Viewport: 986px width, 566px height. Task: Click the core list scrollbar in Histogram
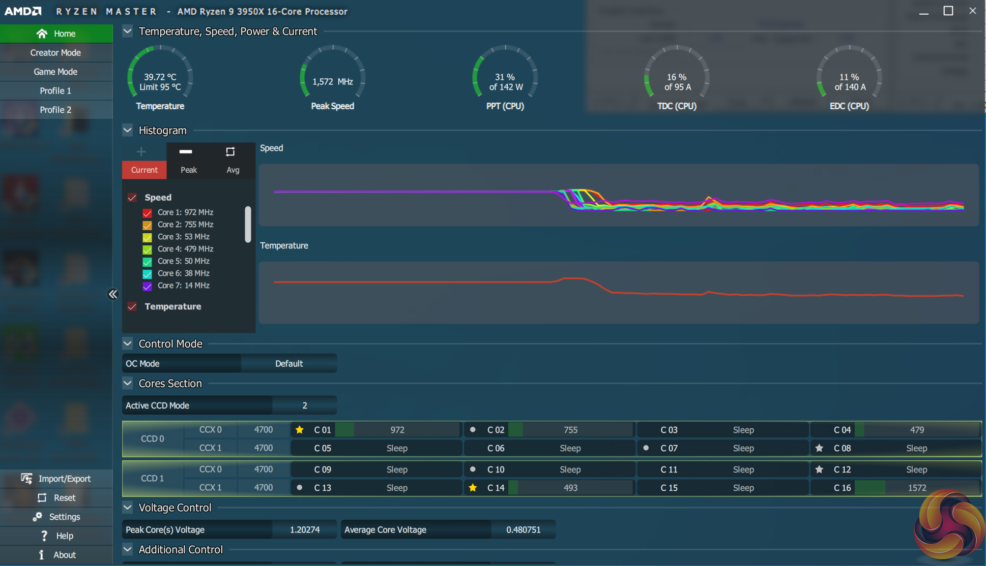pyautogui.click(x=248, y=224)
